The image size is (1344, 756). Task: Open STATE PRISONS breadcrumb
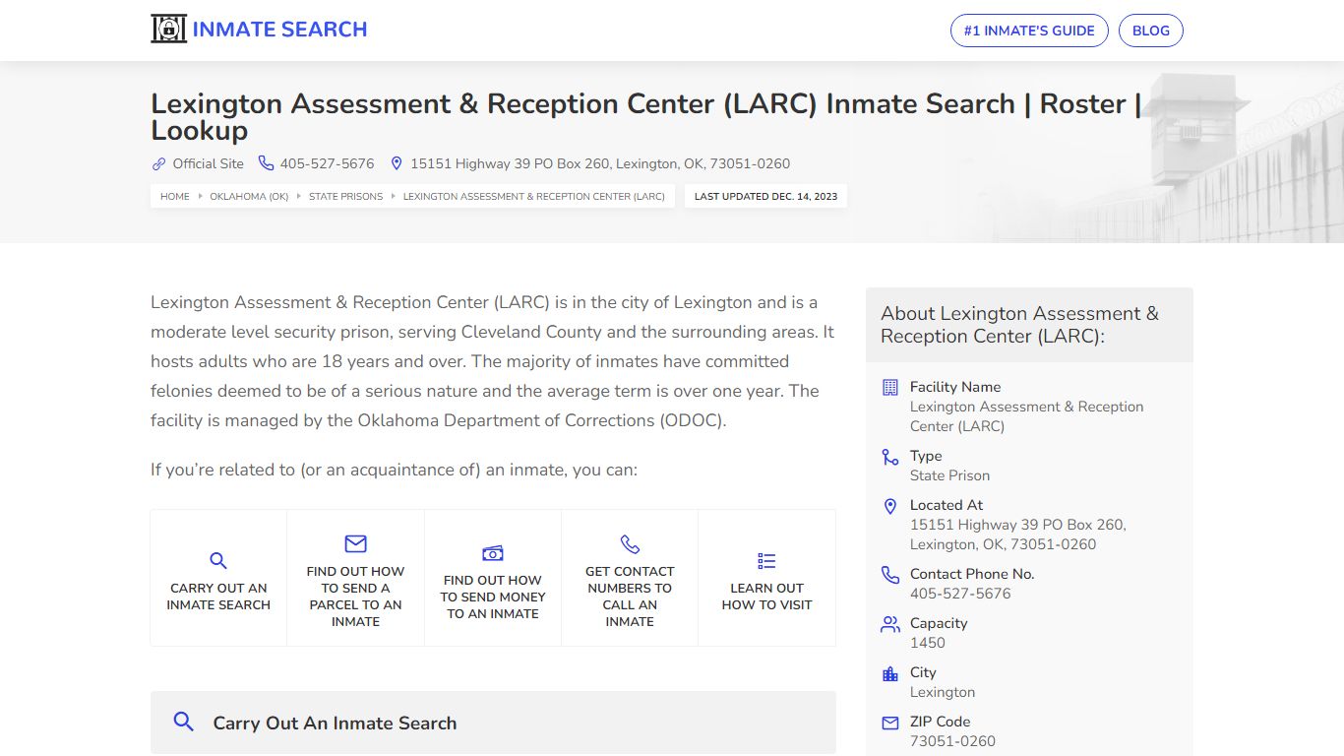(345, 197)
